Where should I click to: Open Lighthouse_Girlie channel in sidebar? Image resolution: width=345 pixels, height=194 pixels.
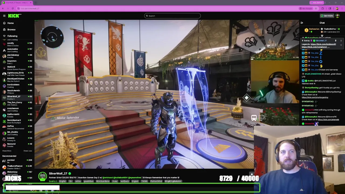pos(17,74)
